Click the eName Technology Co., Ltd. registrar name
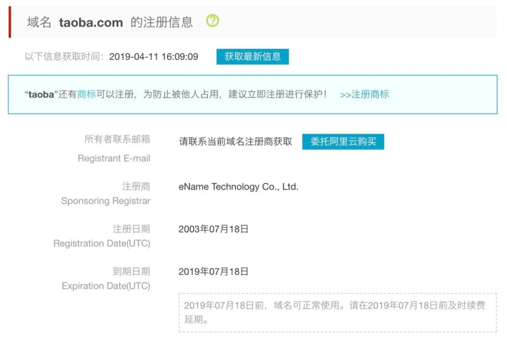Viewport: 507px width, 341px height. coord(238,186)
